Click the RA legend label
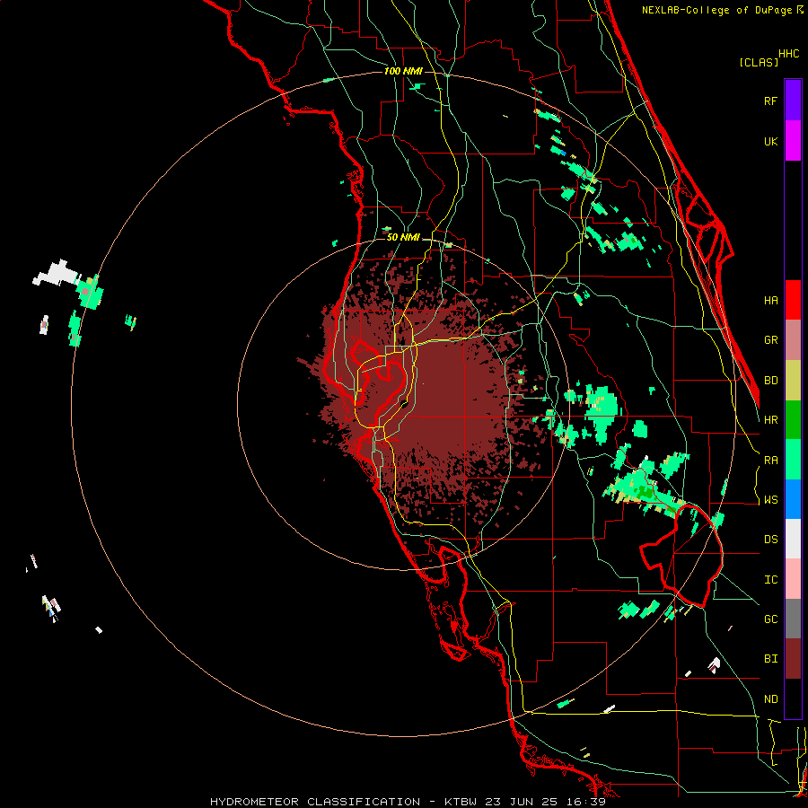 click(x=771, y=460)
